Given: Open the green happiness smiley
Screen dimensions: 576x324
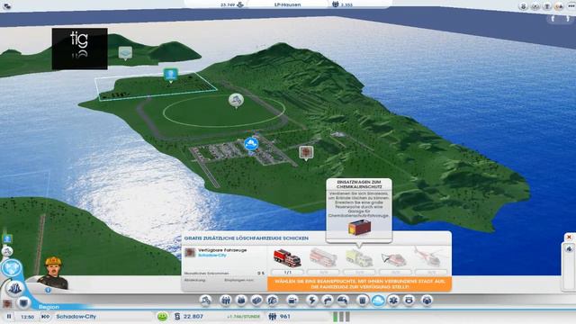Looking at the screenshot, I should (x=162, y=316).
